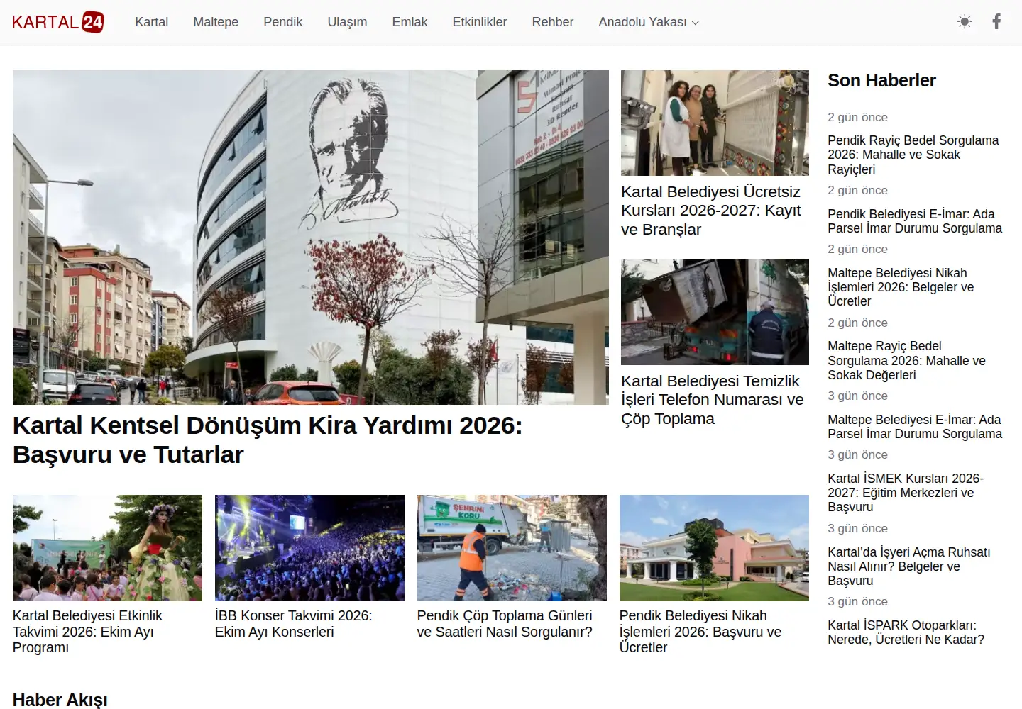Read Kartal Kentsel Dönüşüm Kira Yardımı headline
1022x709 pixels.
point(268,440)
